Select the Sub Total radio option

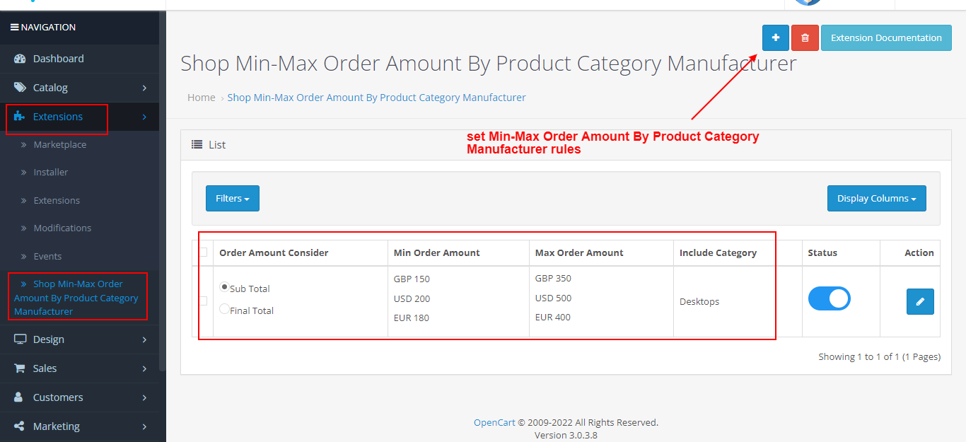tap(224, 288)
